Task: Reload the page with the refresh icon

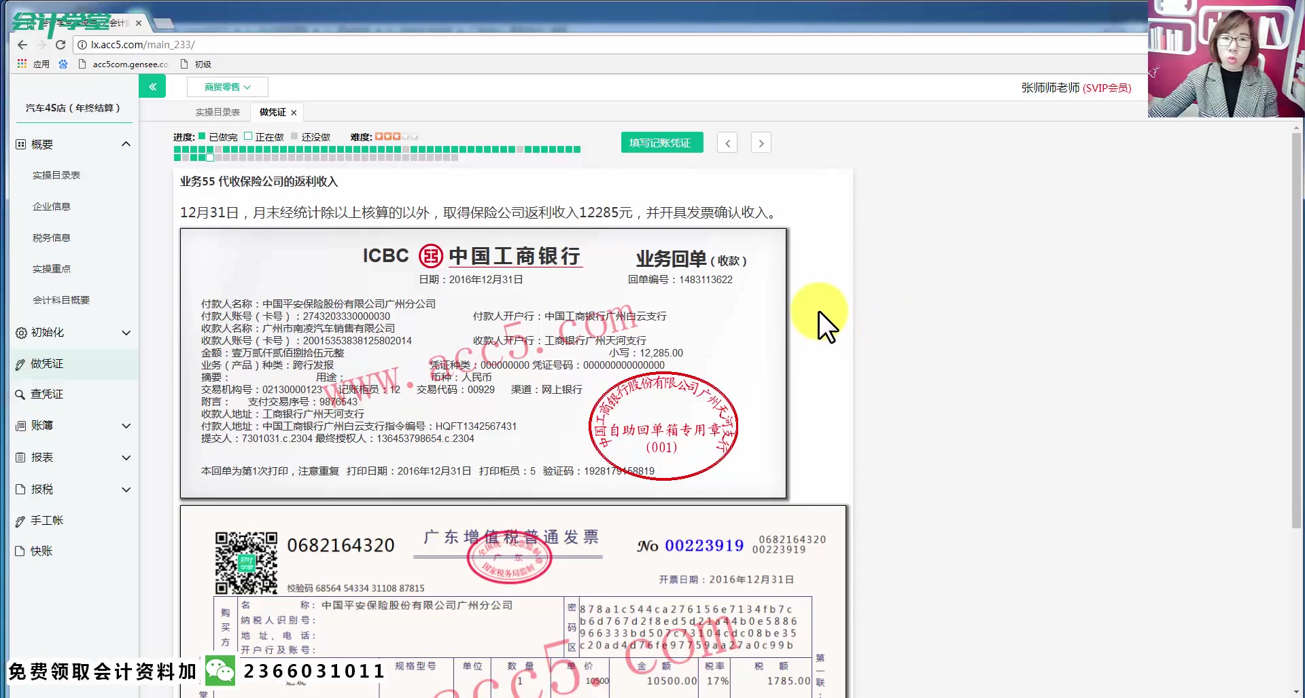Action: coord(60,45)
